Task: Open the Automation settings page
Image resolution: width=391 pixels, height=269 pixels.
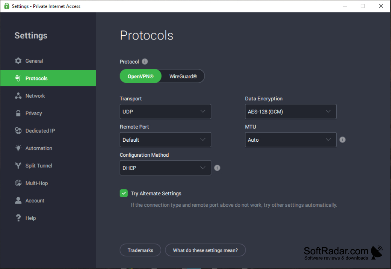Action: [48, 148]
